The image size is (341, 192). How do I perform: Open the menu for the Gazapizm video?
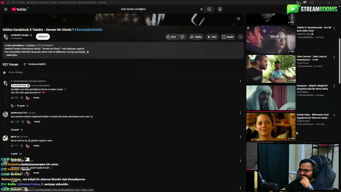click(x=334, y=86)
